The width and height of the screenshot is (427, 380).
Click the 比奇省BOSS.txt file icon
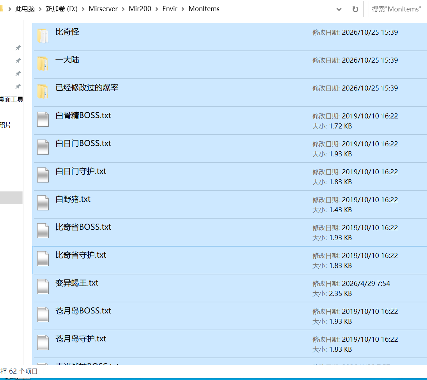[x=43, y=231]
